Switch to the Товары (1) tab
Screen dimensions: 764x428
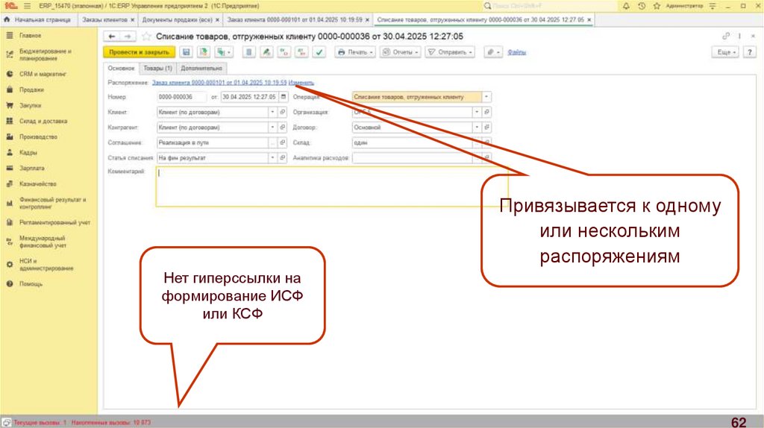point(157,68)
